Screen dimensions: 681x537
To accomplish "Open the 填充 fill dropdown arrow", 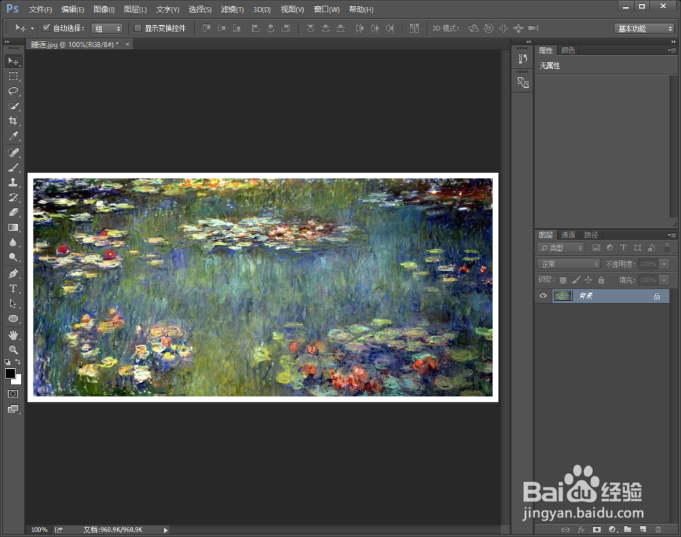I will pos(664,280).
